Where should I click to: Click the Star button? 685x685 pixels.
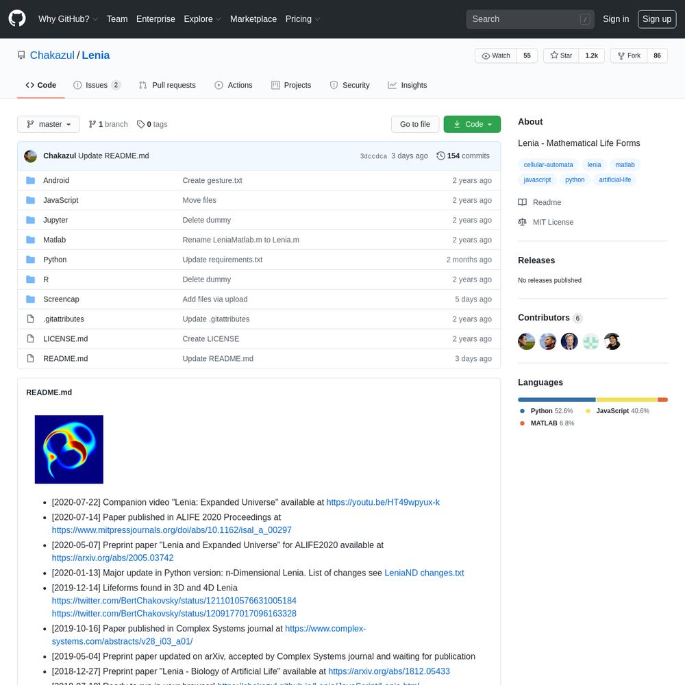click(x=562, y=55)
